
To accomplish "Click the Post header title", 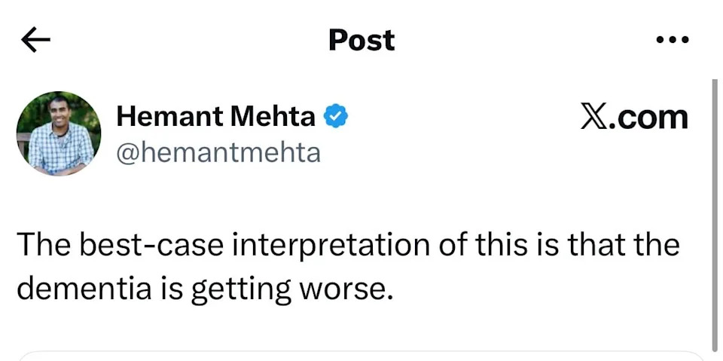I will [x=361, y=40].
